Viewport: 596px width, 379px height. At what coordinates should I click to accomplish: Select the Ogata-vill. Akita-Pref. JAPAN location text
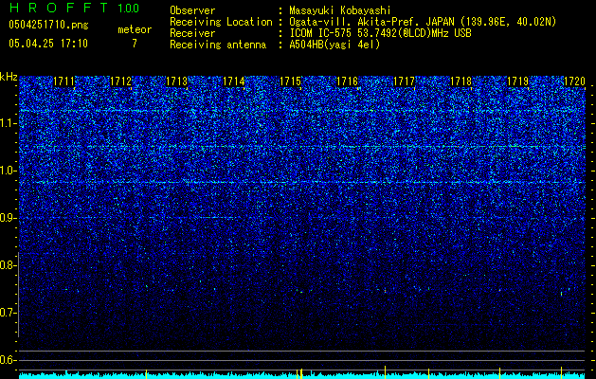423,22
